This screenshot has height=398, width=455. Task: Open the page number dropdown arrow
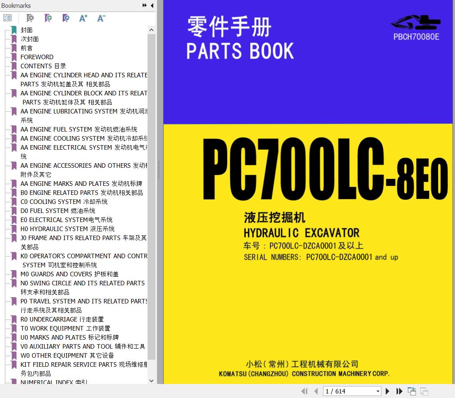378,391
